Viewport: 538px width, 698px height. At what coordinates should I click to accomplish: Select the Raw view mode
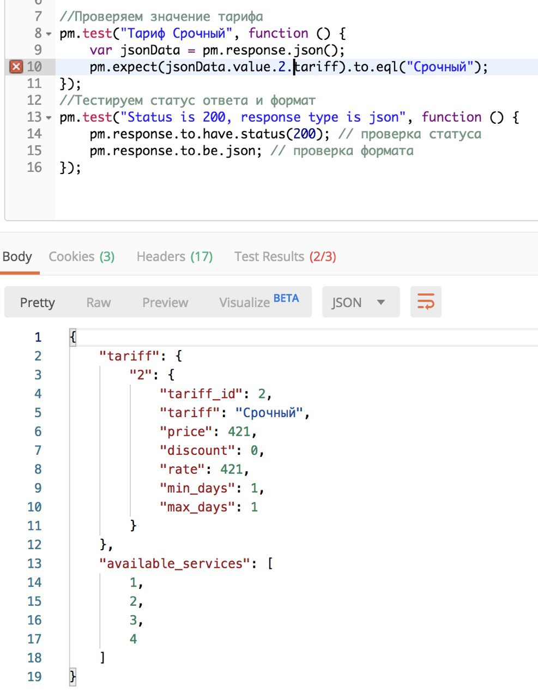point(99,303)
